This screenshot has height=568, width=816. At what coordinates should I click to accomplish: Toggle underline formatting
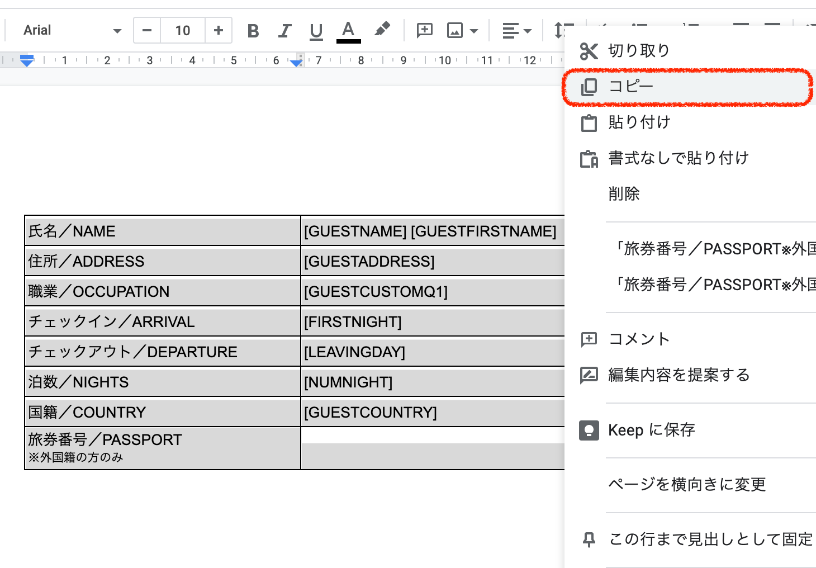(316, 31)
